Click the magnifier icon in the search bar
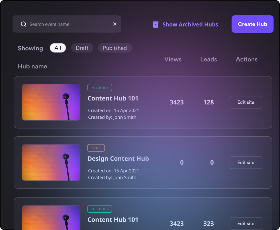The image size is (280, 230). pyautogui.click(x=24, y=24)
